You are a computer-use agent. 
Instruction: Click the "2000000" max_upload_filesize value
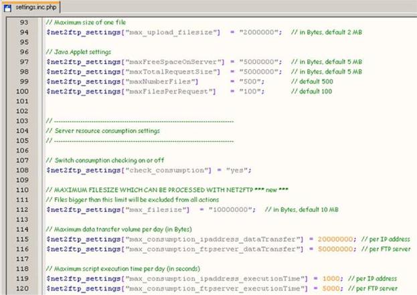[260, 32]
